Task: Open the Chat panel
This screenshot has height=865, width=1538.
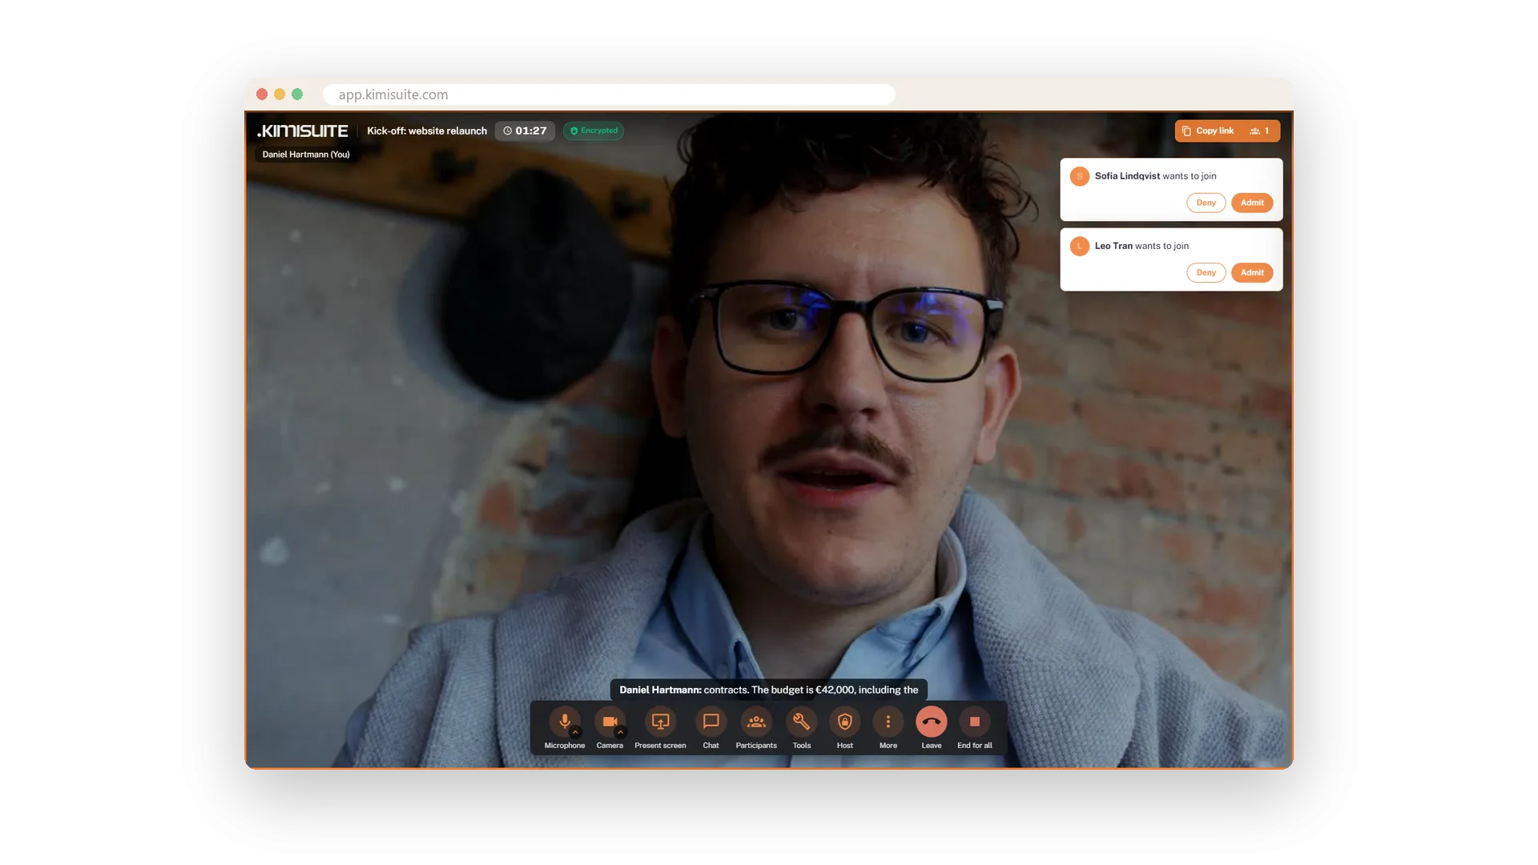Action: coord(711,721)
